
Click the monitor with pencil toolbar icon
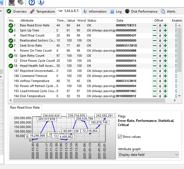pos(12,3)
